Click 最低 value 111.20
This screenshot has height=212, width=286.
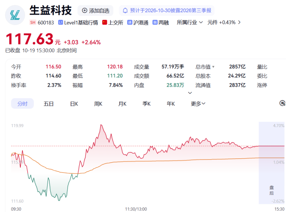click(x=115, y=76)
